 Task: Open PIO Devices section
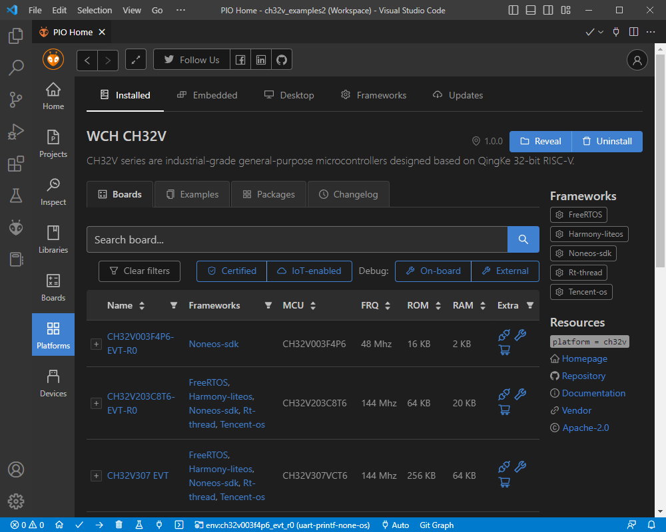click(x=53, y=384)
